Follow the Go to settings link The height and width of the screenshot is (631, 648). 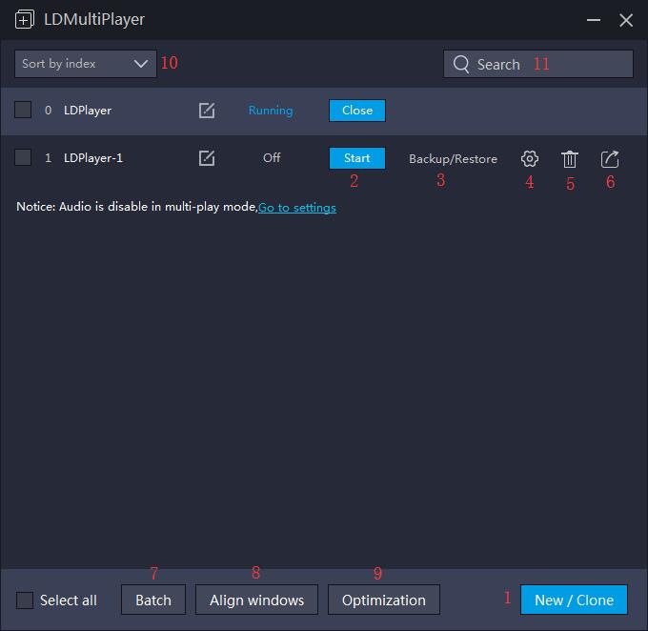[297, 207]
